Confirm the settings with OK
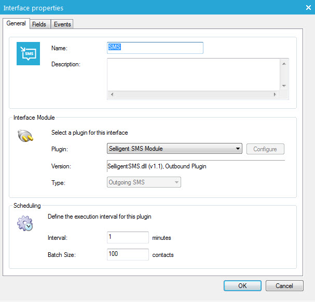 click(242, 285)
